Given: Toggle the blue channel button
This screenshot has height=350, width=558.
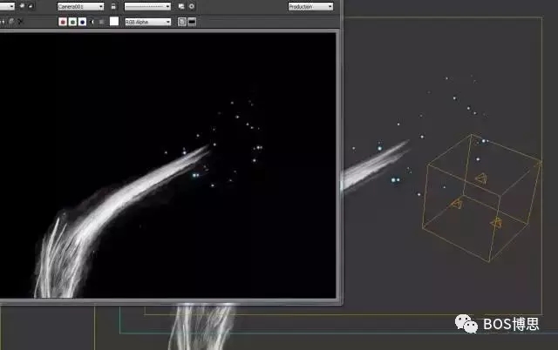Looking at the screenshot, I should (x=82, y=22).
